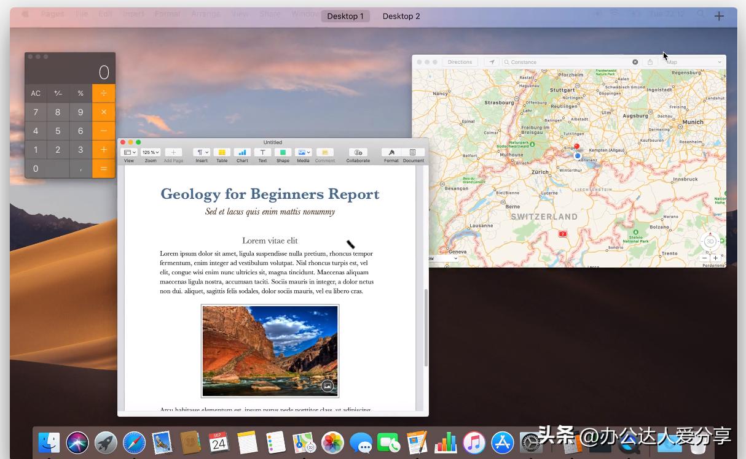This screenshot has height=459, width=746.
Task: Open the Map type dropdown
Action: [x=694, y=62]
